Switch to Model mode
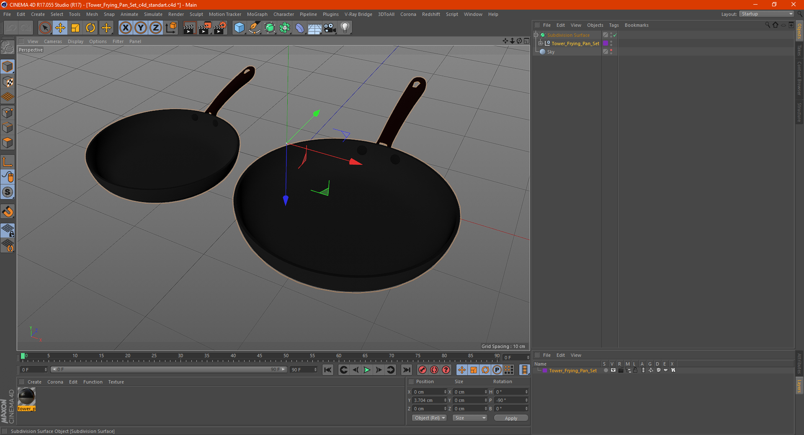This screenshot has height=435, width=804. tap(8, 67)
